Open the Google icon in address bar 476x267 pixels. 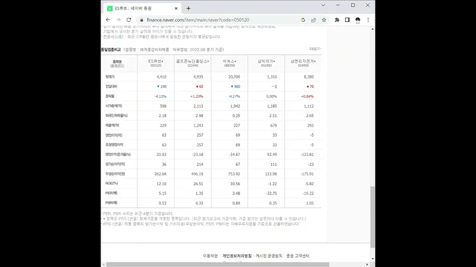tap(303, 20)
